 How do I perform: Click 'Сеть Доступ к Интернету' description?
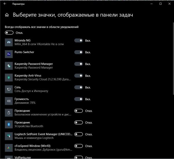coord(31,91)
